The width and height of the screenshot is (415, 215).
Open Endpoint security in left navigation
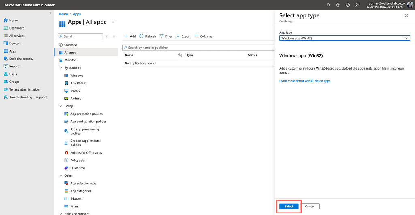(21, 59)
